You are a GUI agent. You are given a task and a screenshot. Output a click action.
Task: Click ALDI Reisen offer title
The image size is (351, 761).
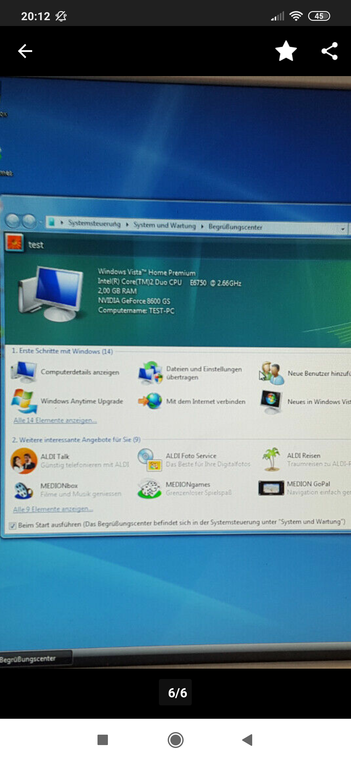pyautogui.click(x=304, y=456)
